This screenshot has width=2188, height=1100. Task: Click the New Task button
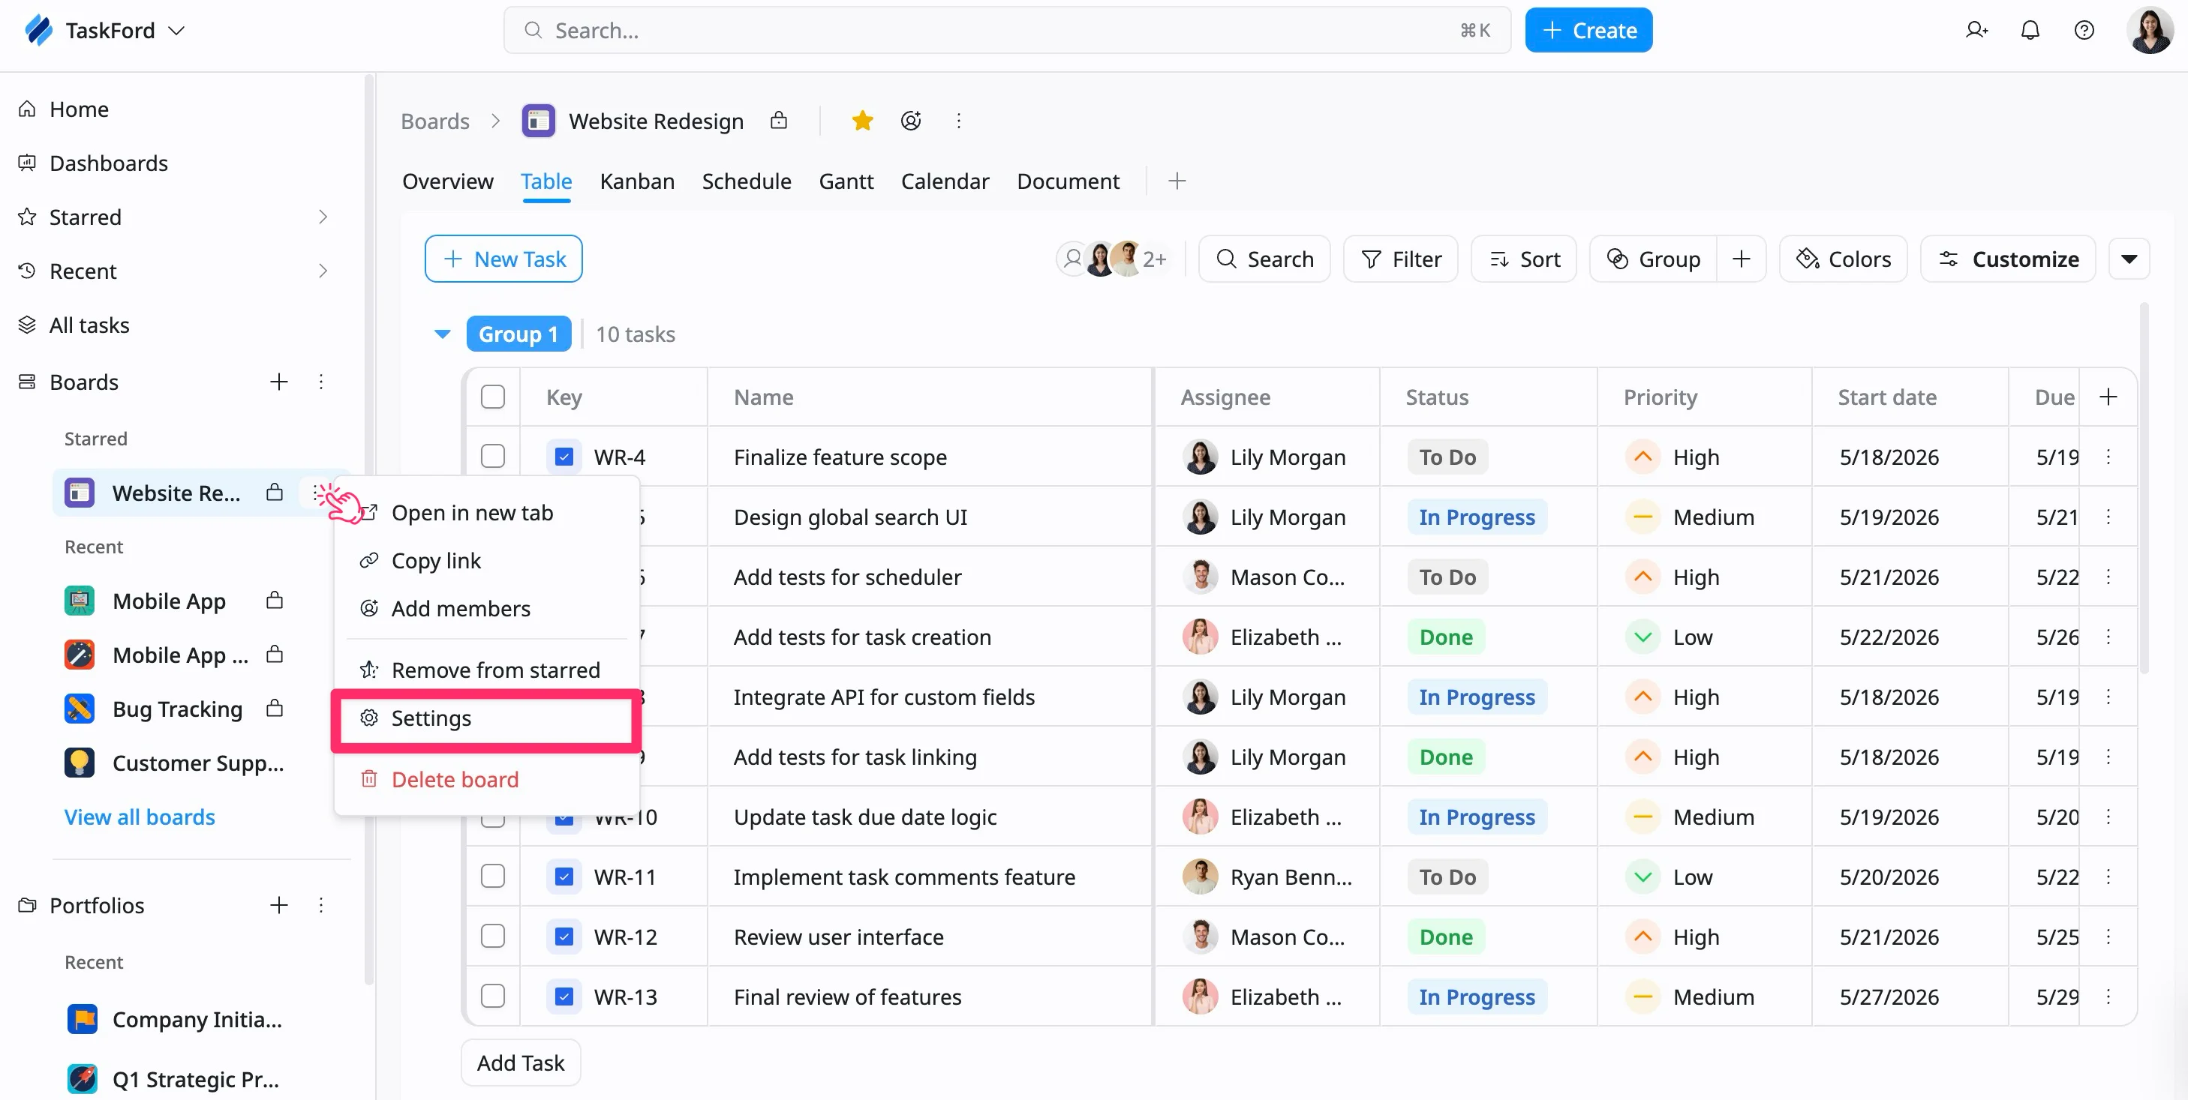[503, 259]
